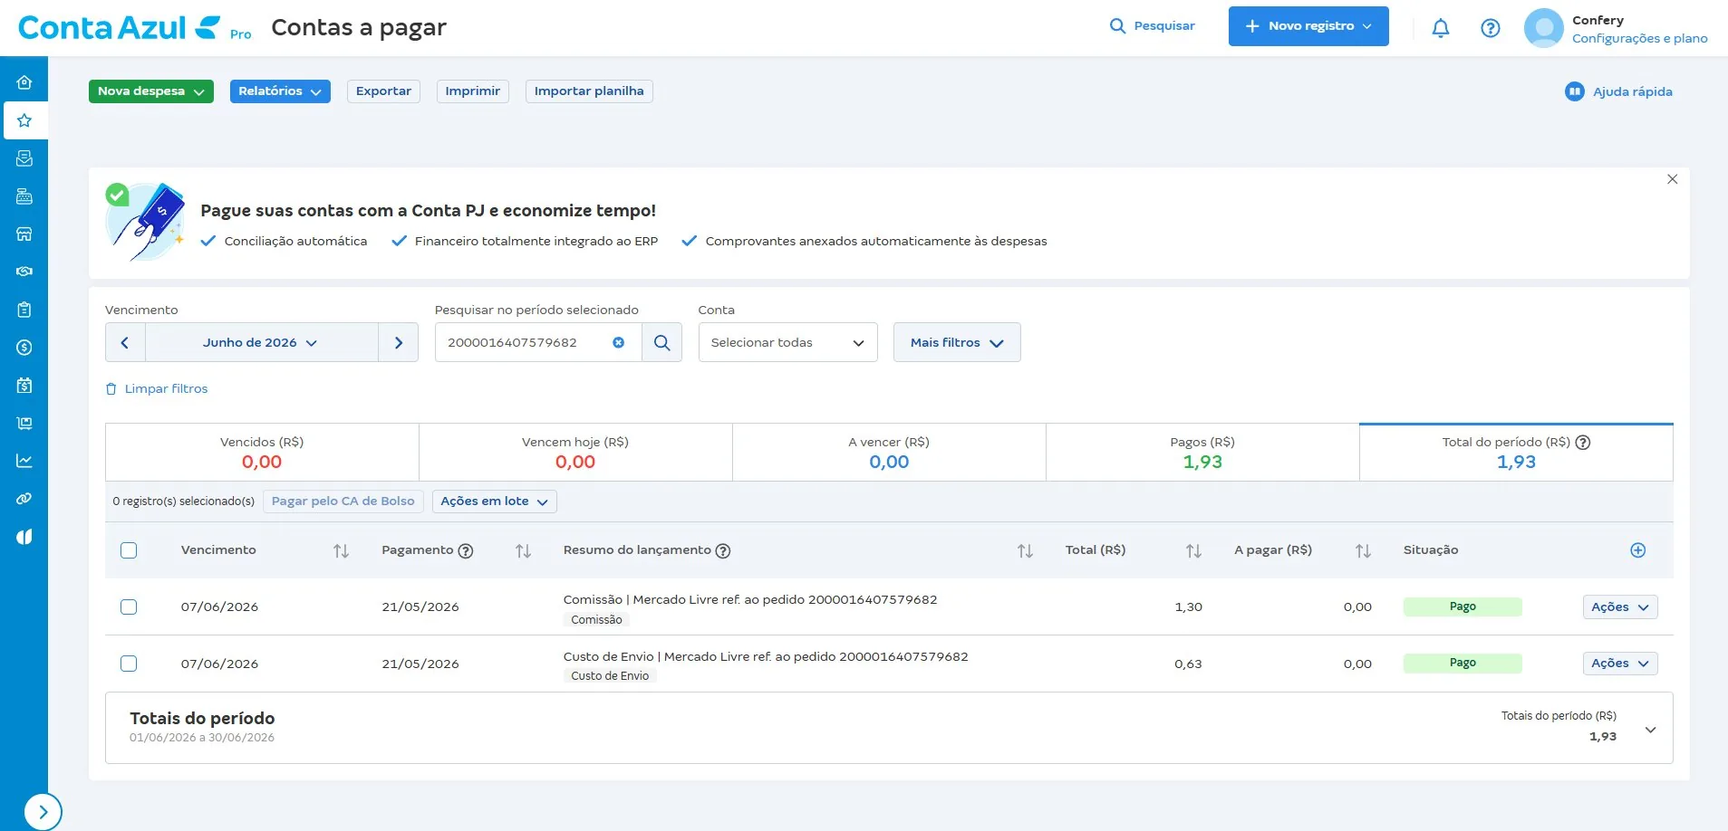This screenshot has height=831, width=1728.
Task: Open the Nova despesa dropdown
Action: click(x=151, y=91)
